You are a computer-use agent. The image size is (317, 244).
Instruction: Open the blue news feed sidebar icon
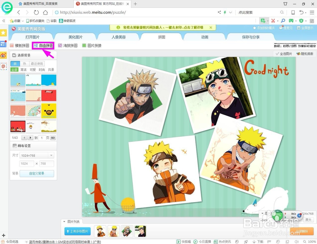3,44
